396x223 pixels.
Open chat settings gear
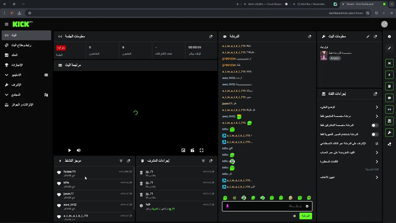295,216
